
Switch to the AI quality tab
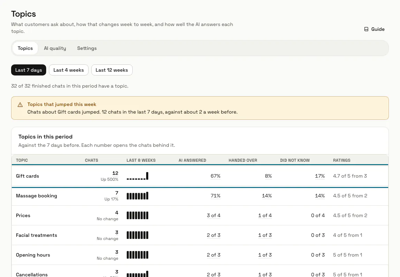coord(55,48)
